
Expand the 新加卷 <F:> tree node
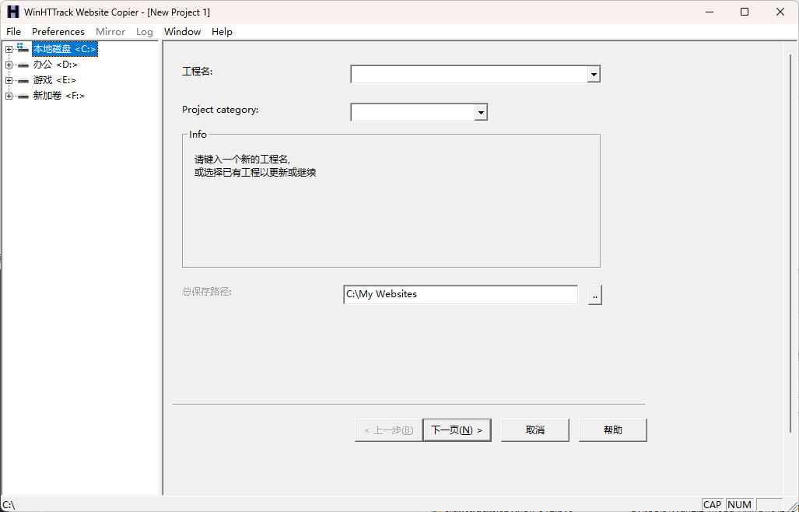pos(9,96)
